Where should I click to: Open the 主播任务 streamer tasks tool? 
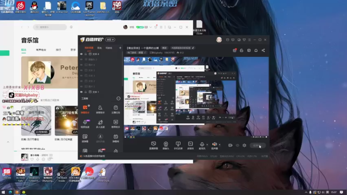tap(115, 109)
